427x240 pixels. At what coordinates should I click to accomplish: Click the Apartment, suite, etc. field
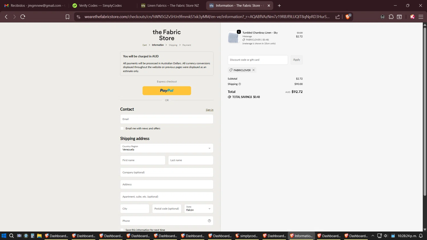point(167,196)
